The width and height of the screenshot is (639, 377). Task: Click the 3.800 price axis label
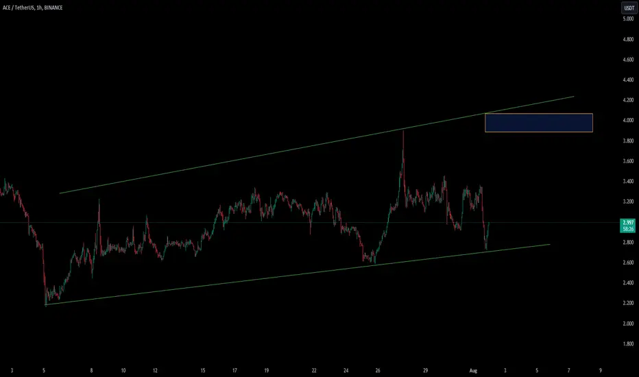(628, 141)
